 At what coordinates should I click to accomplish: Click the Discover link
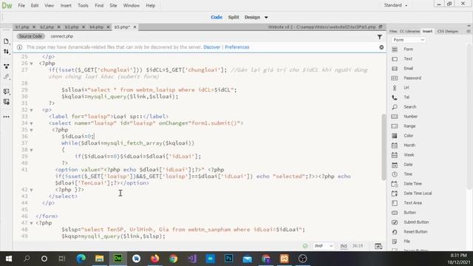212,47
